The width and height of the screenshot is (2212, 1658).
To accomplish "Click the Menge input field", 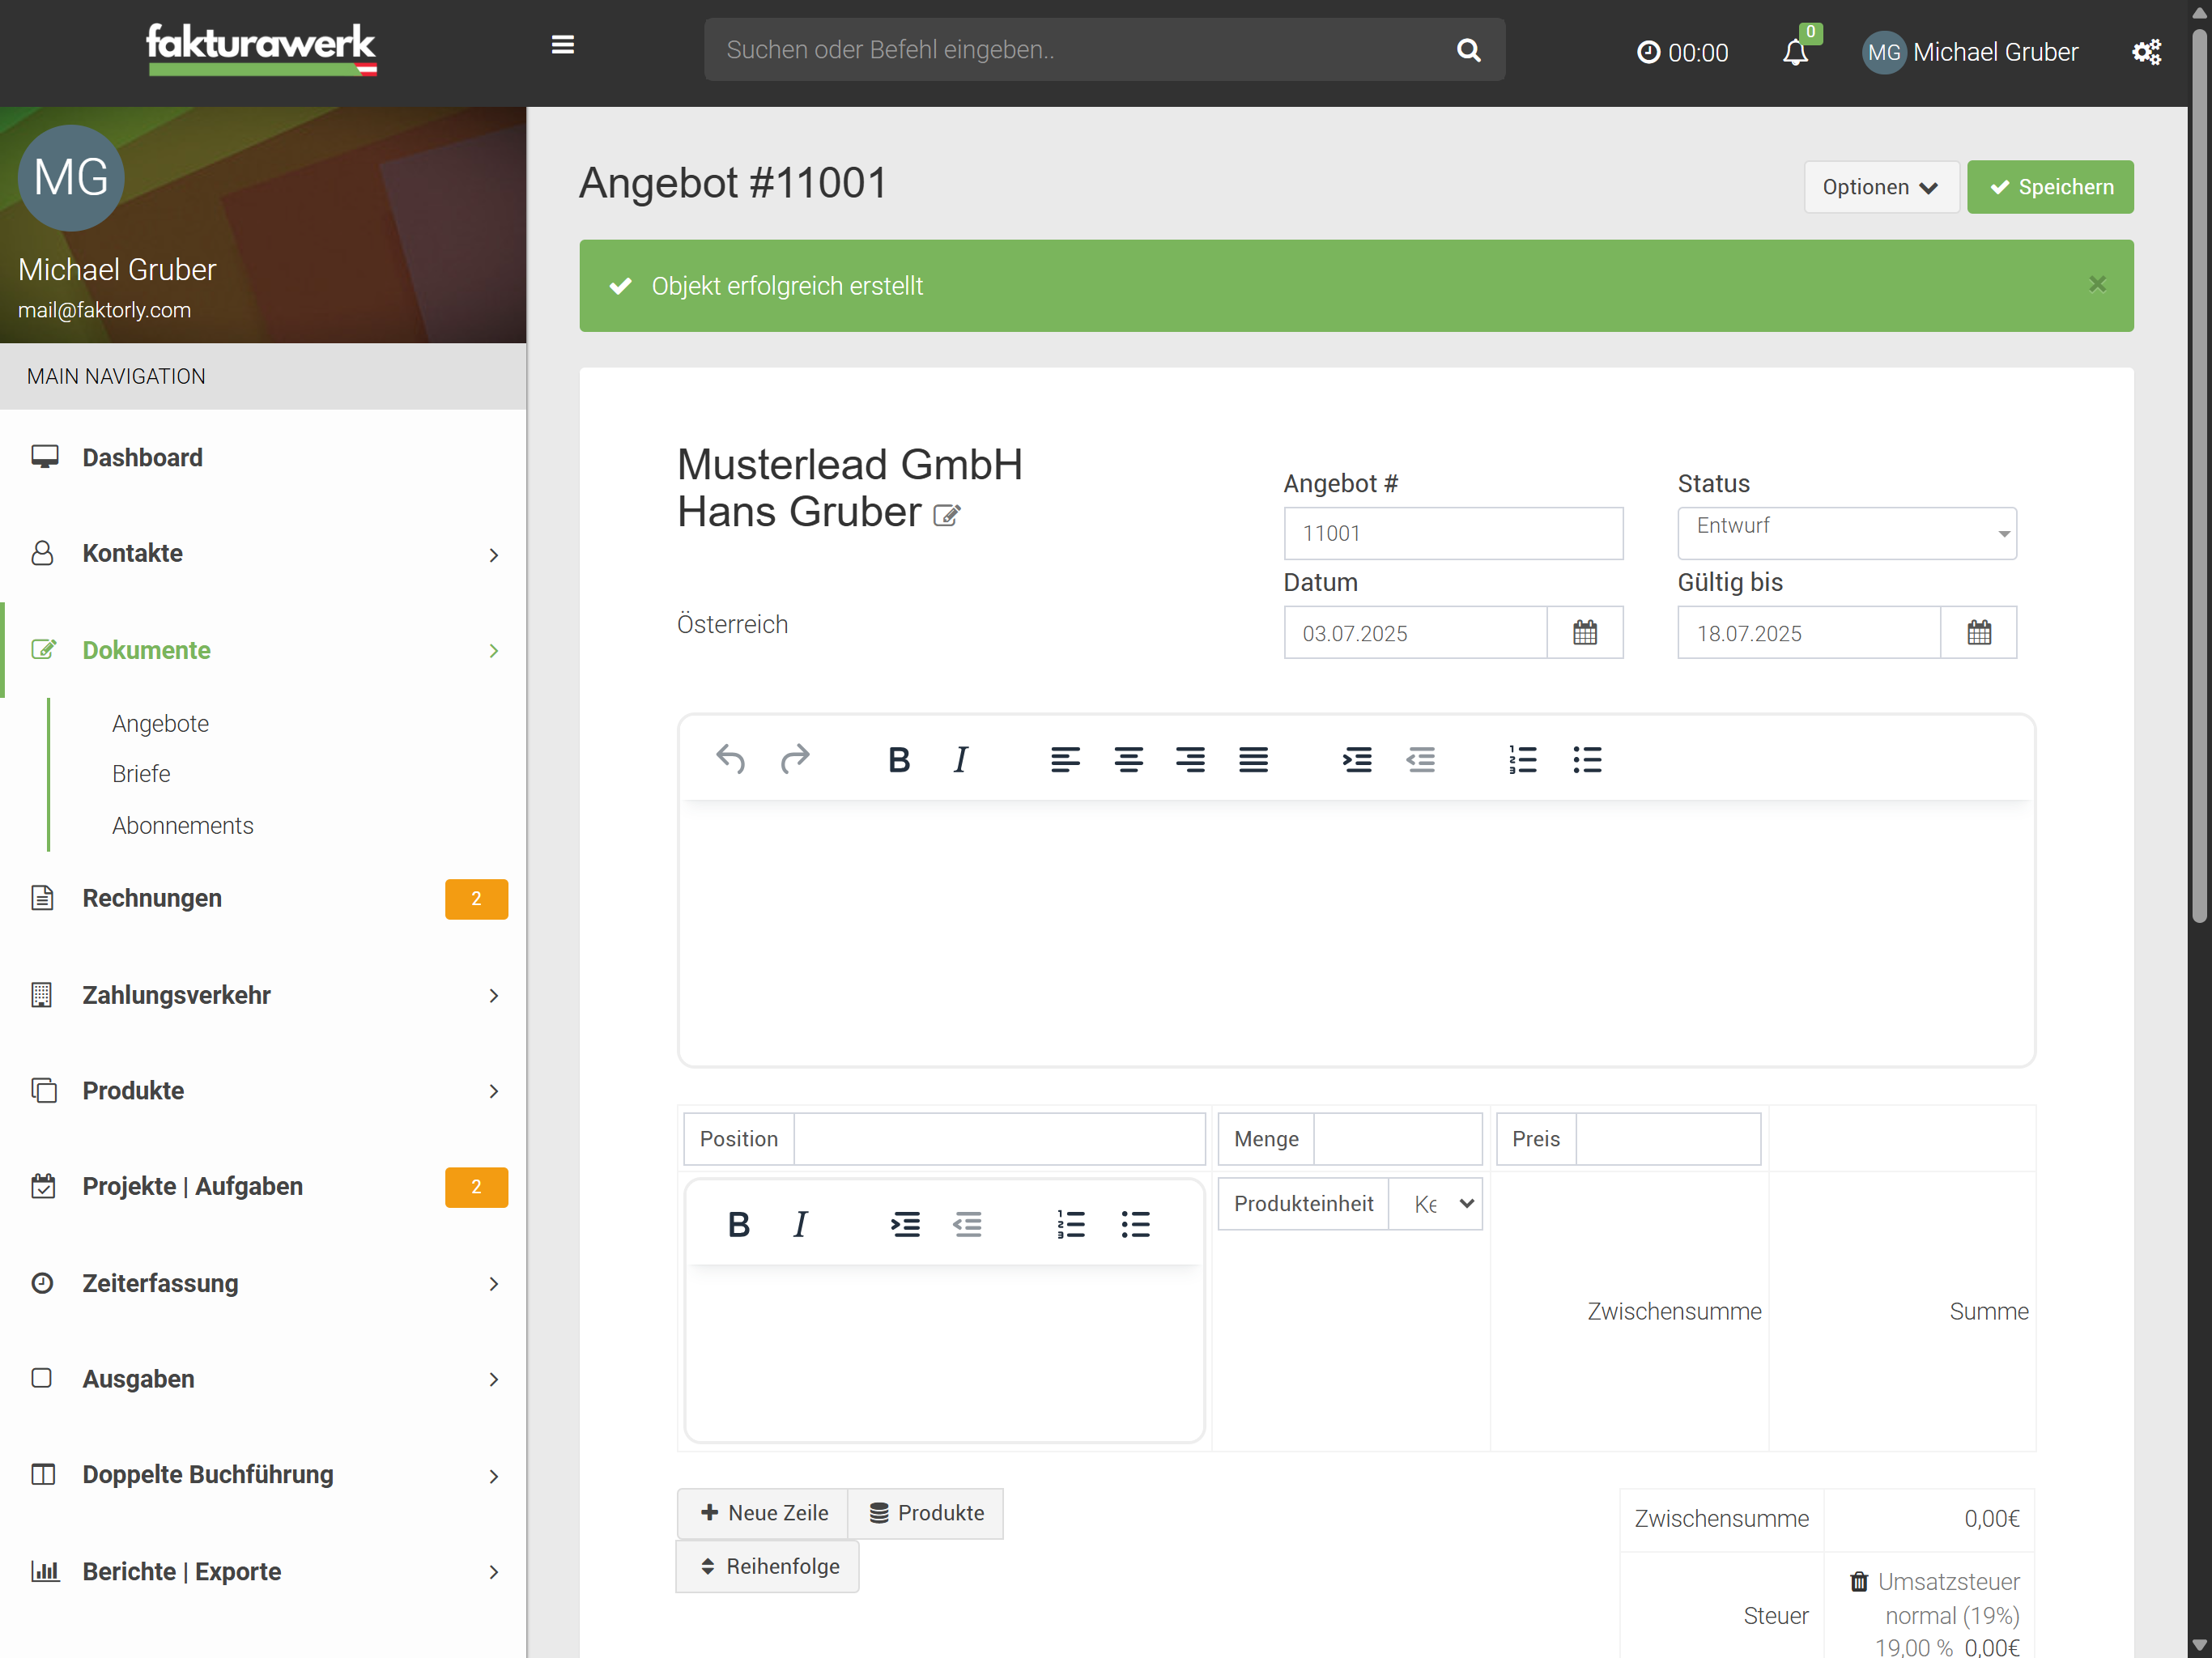I will pyautogui.click(x=1397, y=1139).
